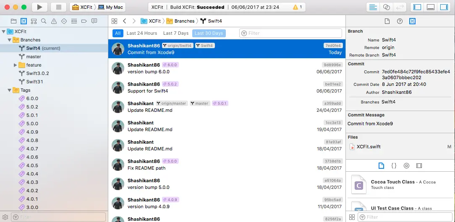Screen dimensions: 455x222
Task: Select the version bump 4.0.9 commit
Action: (x=227, y=203)
